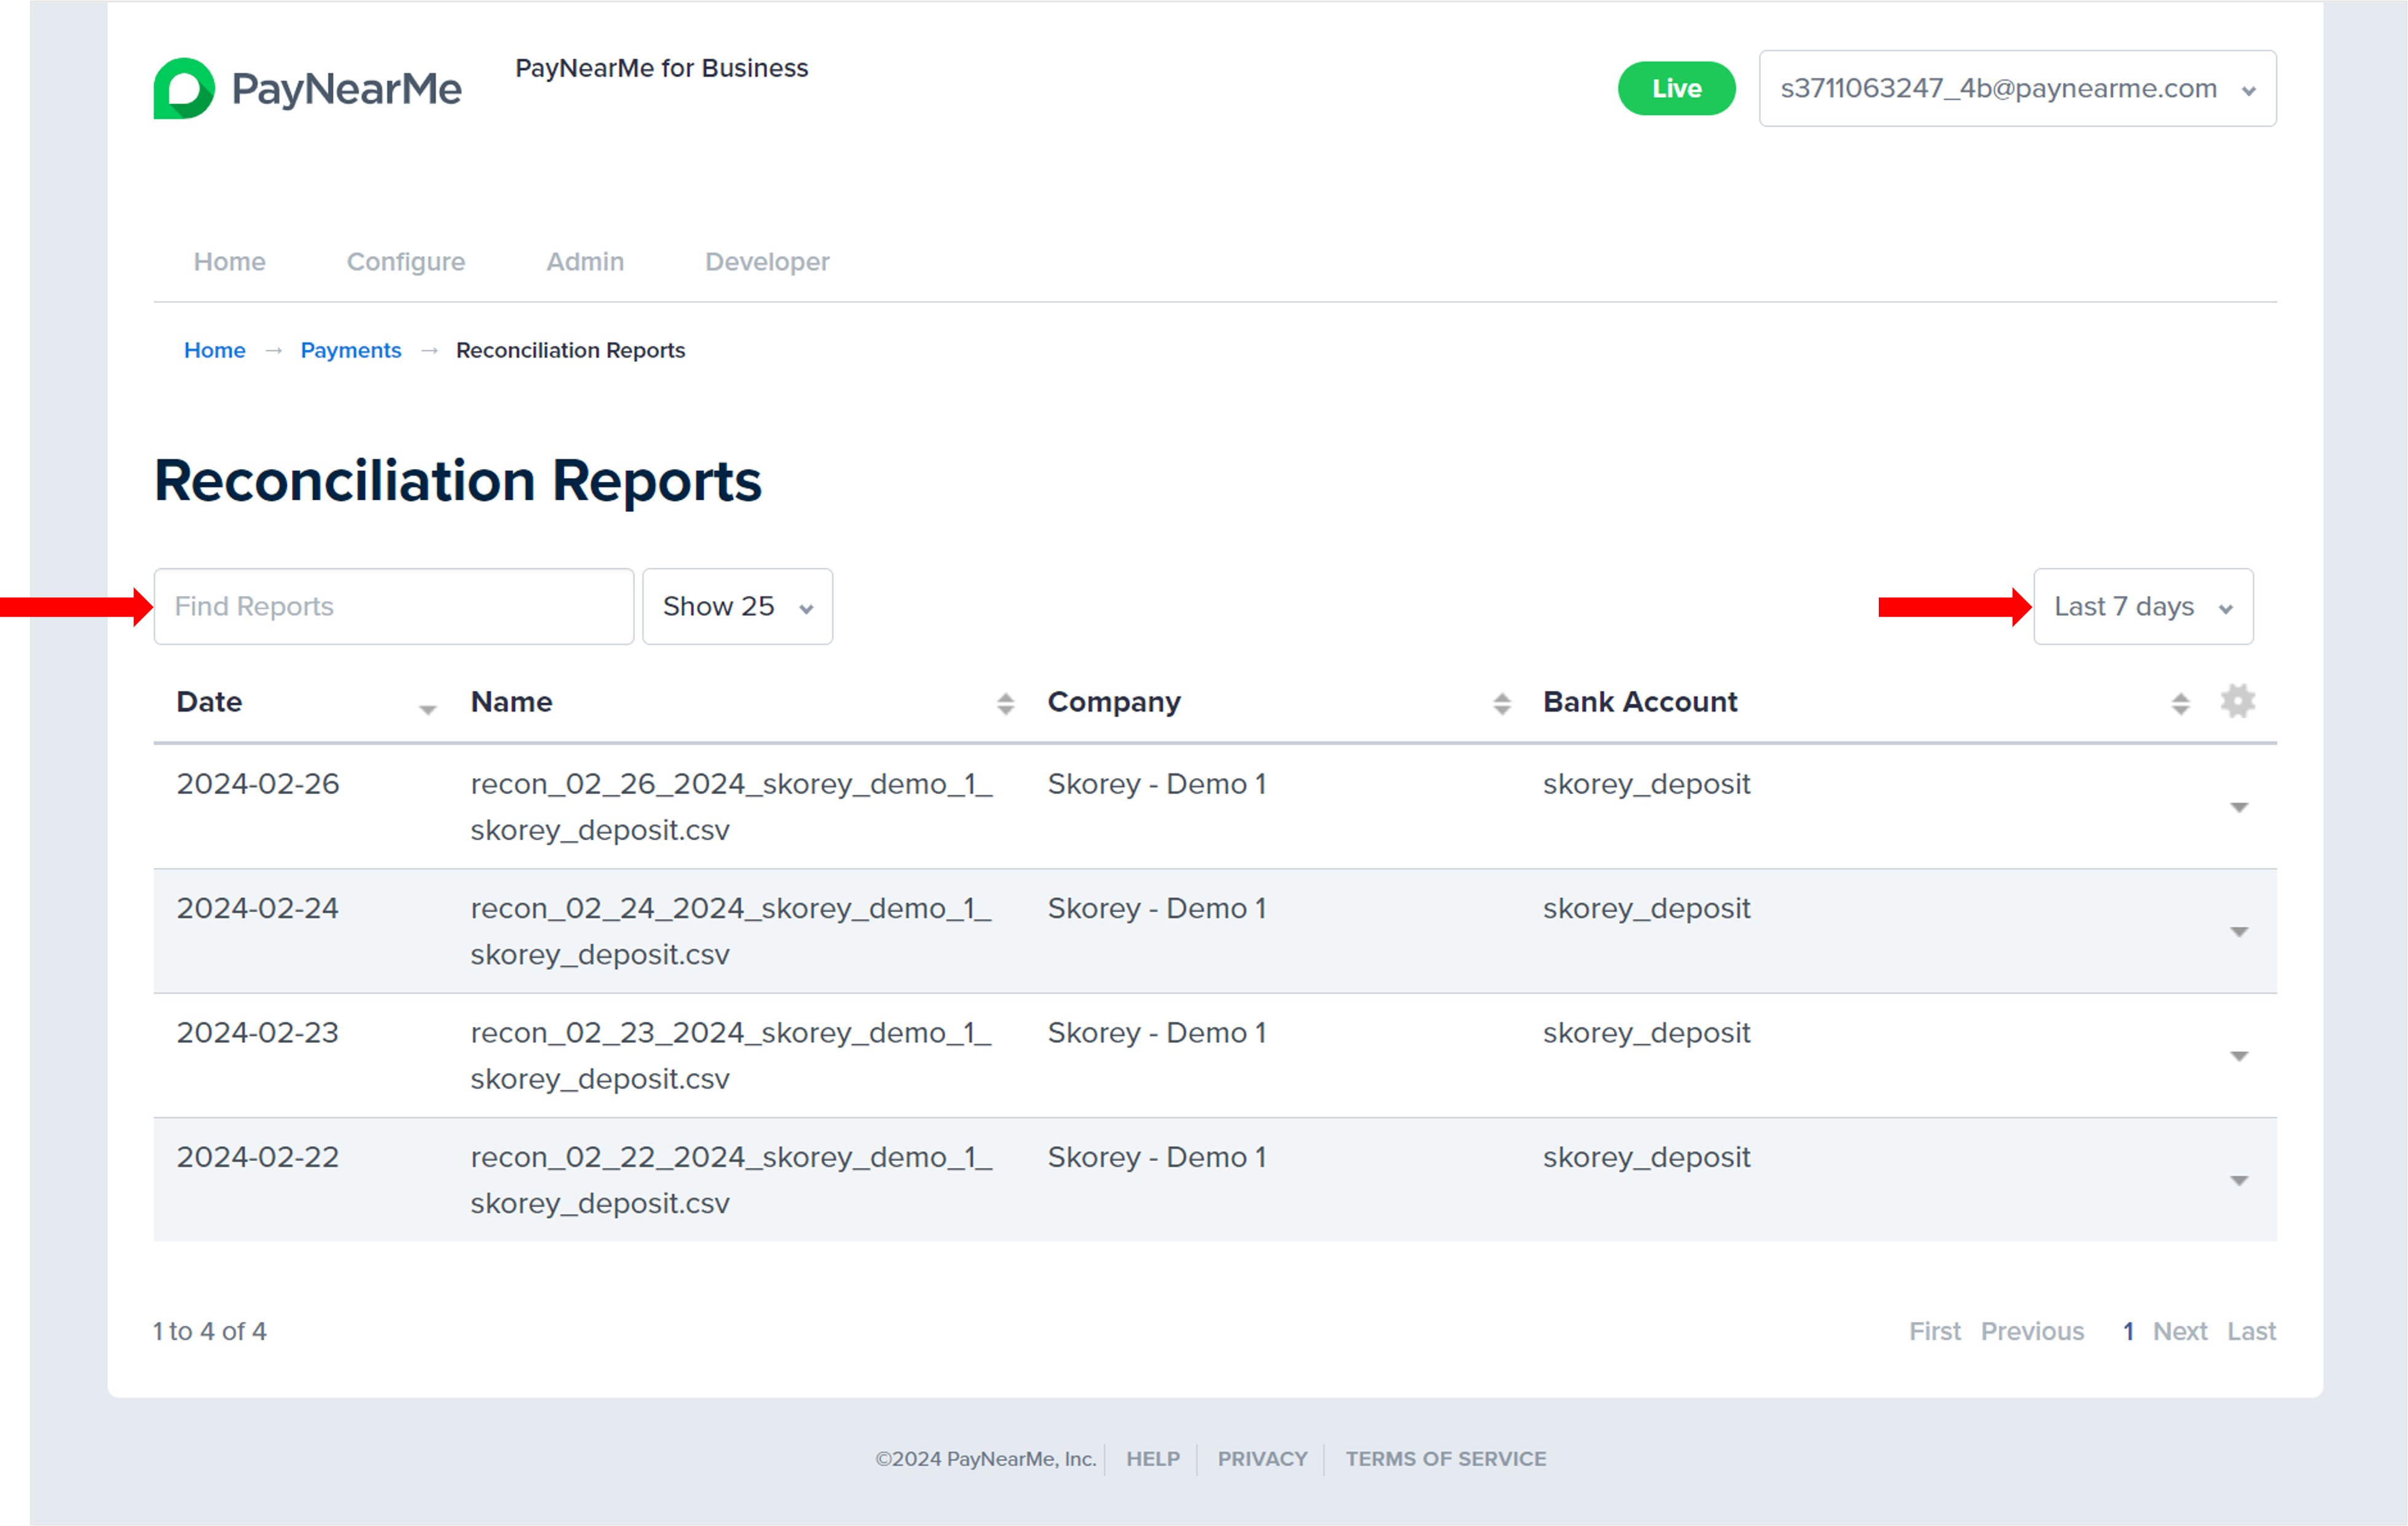The width and height of the screenshot is (2408, 1526).
Task: Open the Developer menu tab
Action: pos(766,262)
